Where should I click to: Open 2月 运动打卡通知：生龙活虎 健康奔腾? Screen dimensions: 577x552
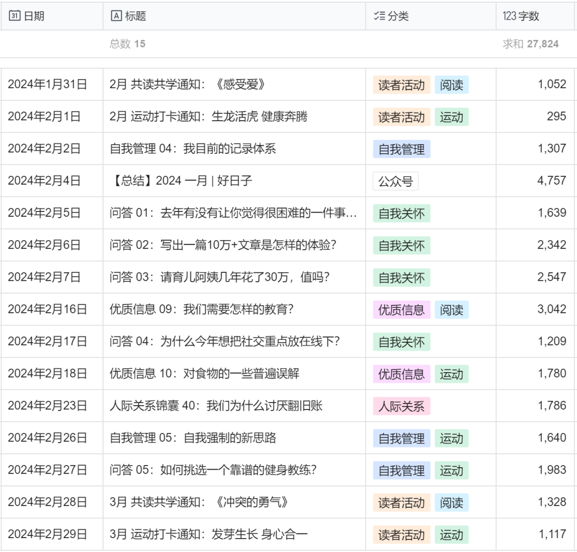208,116
